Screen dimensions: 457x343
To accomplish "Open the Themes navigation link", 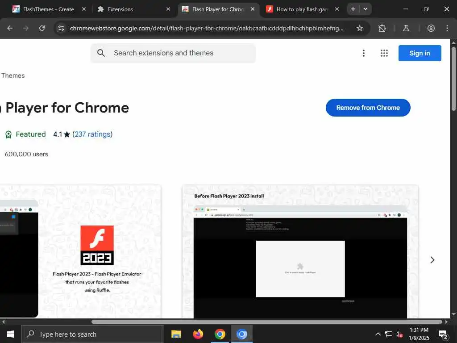I will [13, 75].
